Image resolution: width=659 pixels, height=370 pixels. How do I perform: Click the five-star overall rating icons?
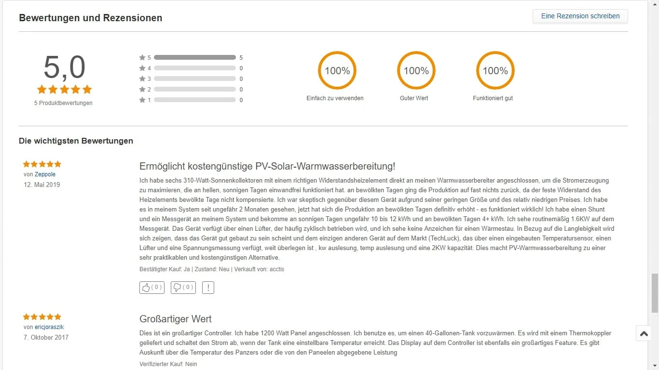pos(64,90)
